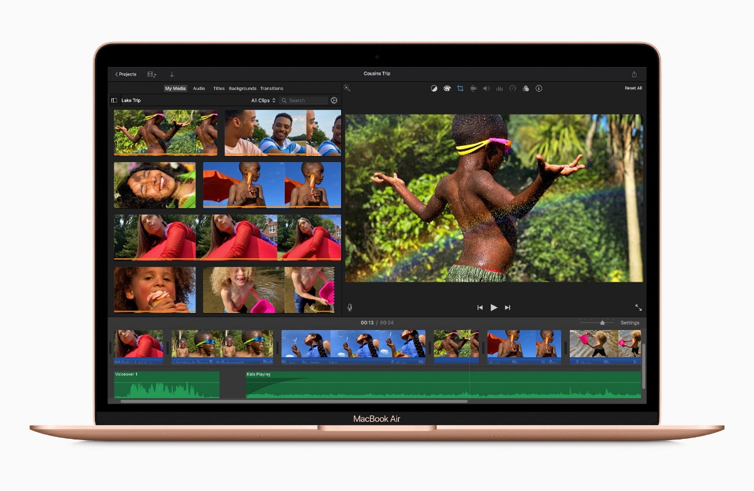This screenshot has height=491, width=754.
Task: Open the color balance tool
Action: pyautogui.click(x=434, y=89)
